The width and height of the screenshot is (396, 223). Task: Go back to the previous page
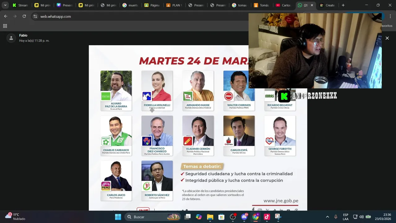[x=6, y=16]
